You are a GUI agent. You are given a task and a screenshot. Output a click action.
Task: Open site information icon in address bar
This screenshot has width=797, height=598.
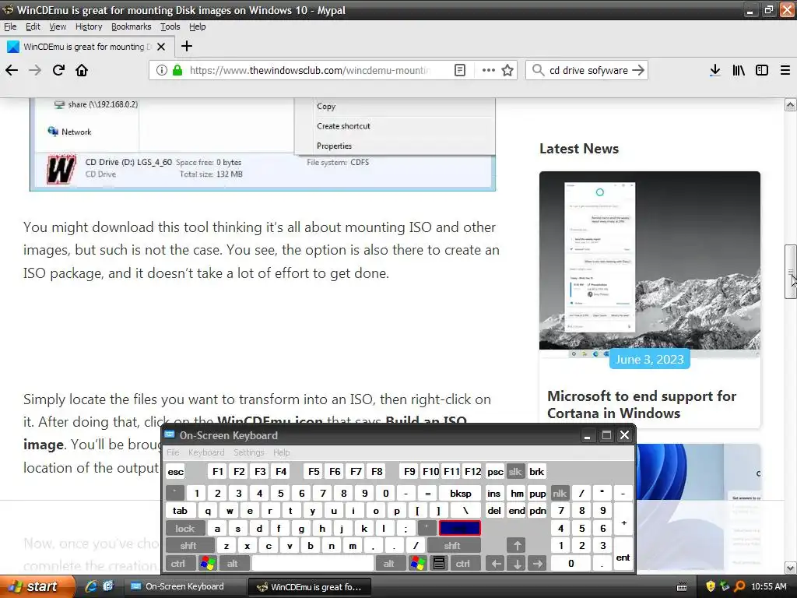tap(161, 70)
